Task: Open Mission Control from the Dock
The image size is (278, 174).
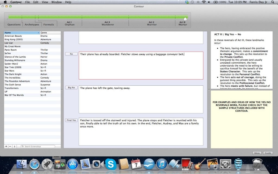Action: (x=60, y=164)
